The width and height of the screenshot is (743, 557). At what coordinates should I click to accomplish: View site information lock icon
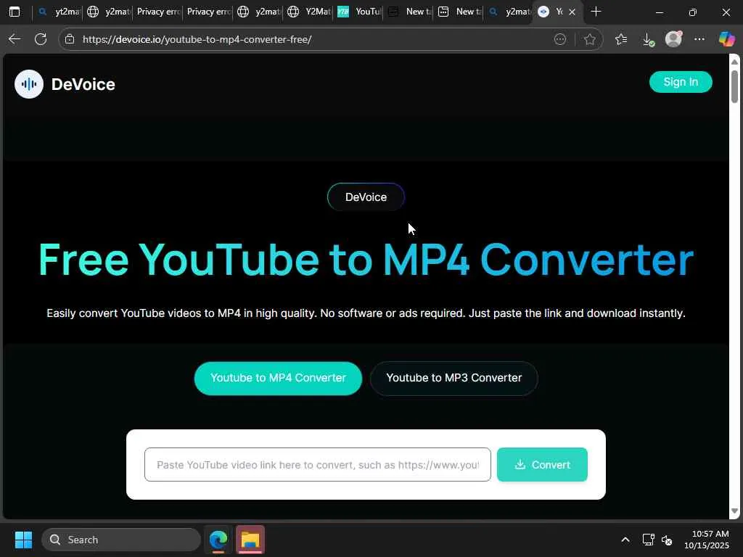tap(70, 39)
